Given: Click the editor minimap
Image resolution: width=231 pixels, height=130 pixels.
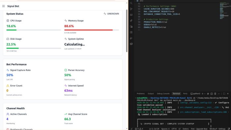Looking at the screenshot, I should pos(224,11).
